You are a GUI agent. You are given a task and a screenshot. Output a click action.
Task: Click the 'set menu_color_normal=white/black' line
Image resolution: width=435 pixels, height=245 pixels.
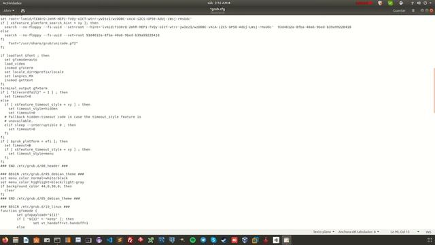coord(34,178)
